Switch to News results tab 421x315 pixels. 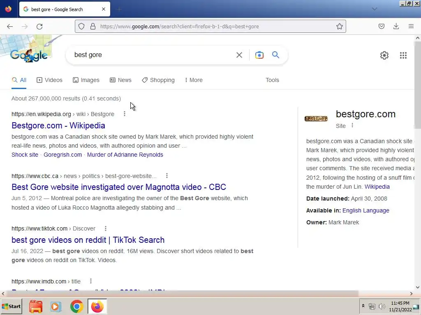pyautogui.click(x=120, y=80)
